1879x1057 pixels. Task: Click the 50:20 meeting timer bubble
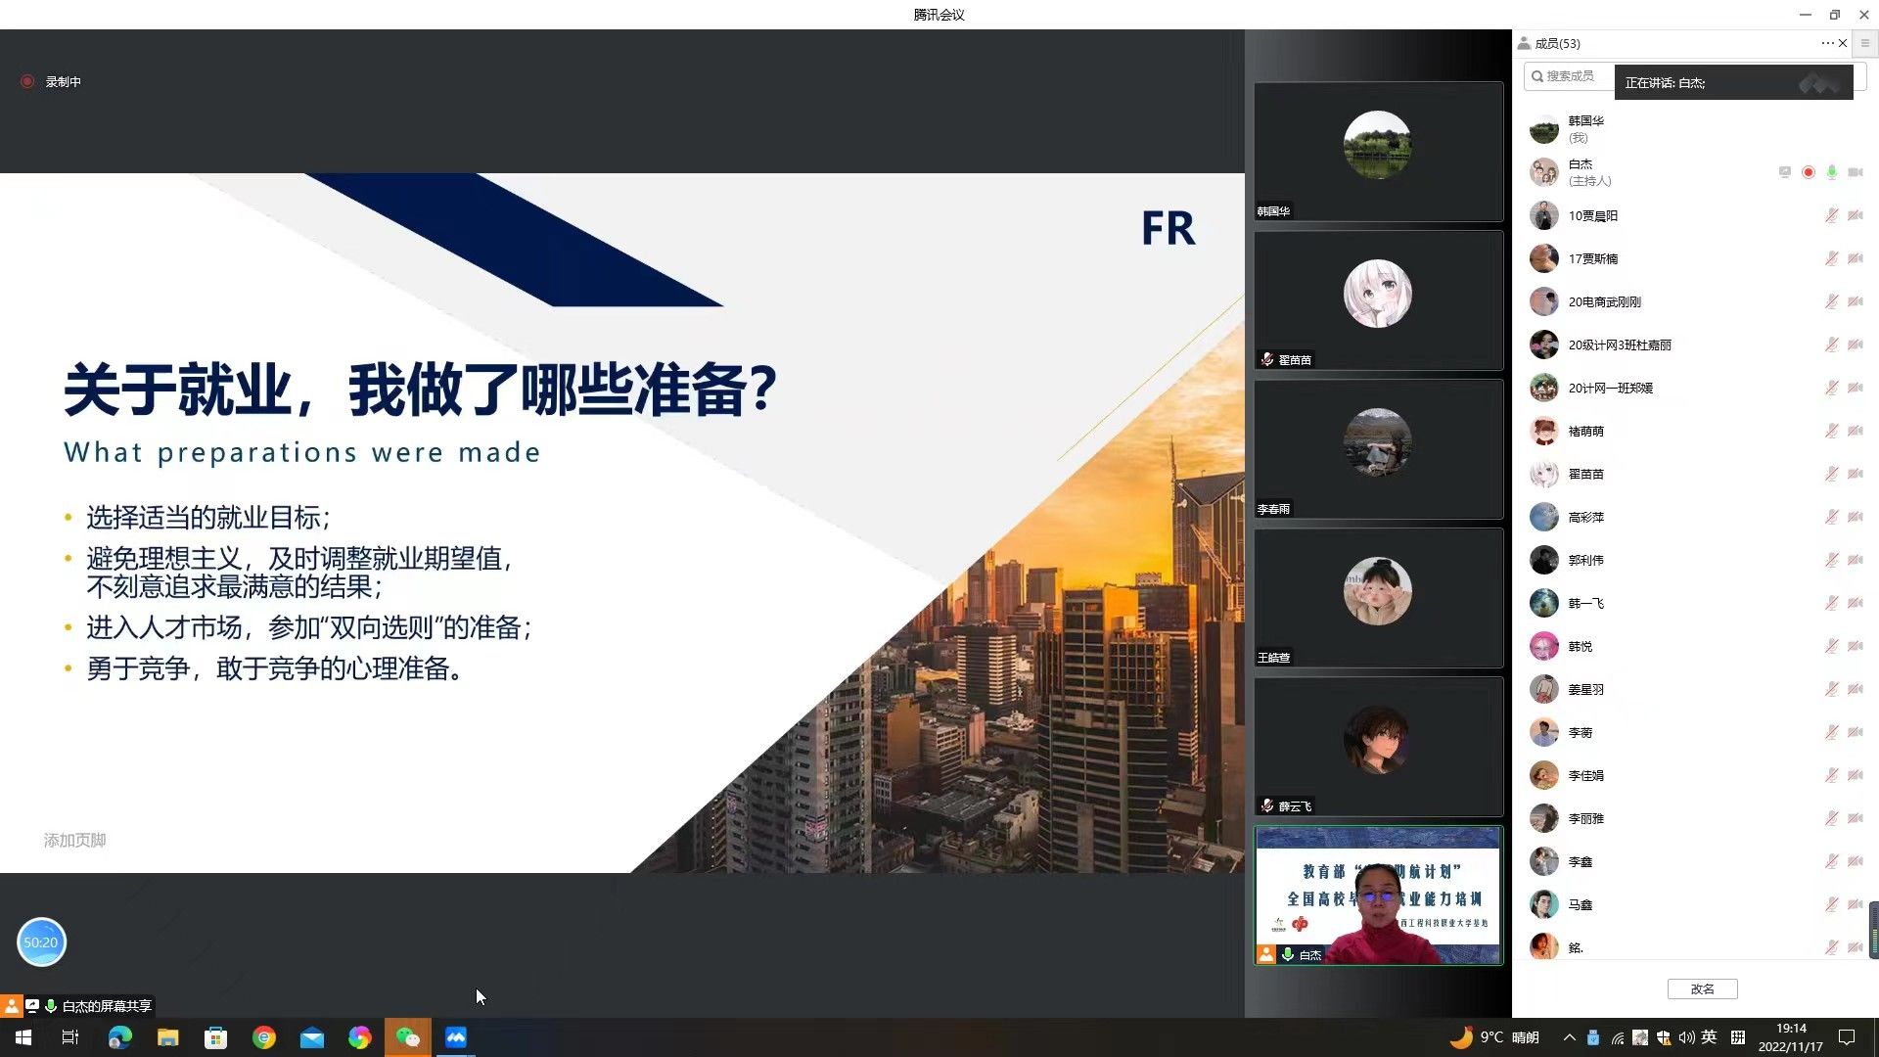[41, 942]
